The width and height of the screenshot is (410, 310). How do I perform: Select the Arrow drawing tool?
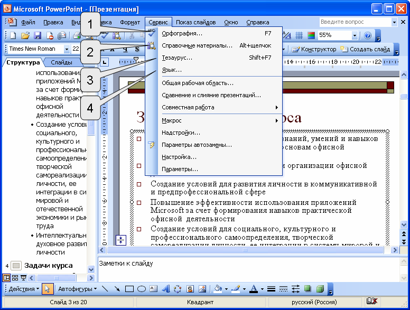click(x=117, y=289)
